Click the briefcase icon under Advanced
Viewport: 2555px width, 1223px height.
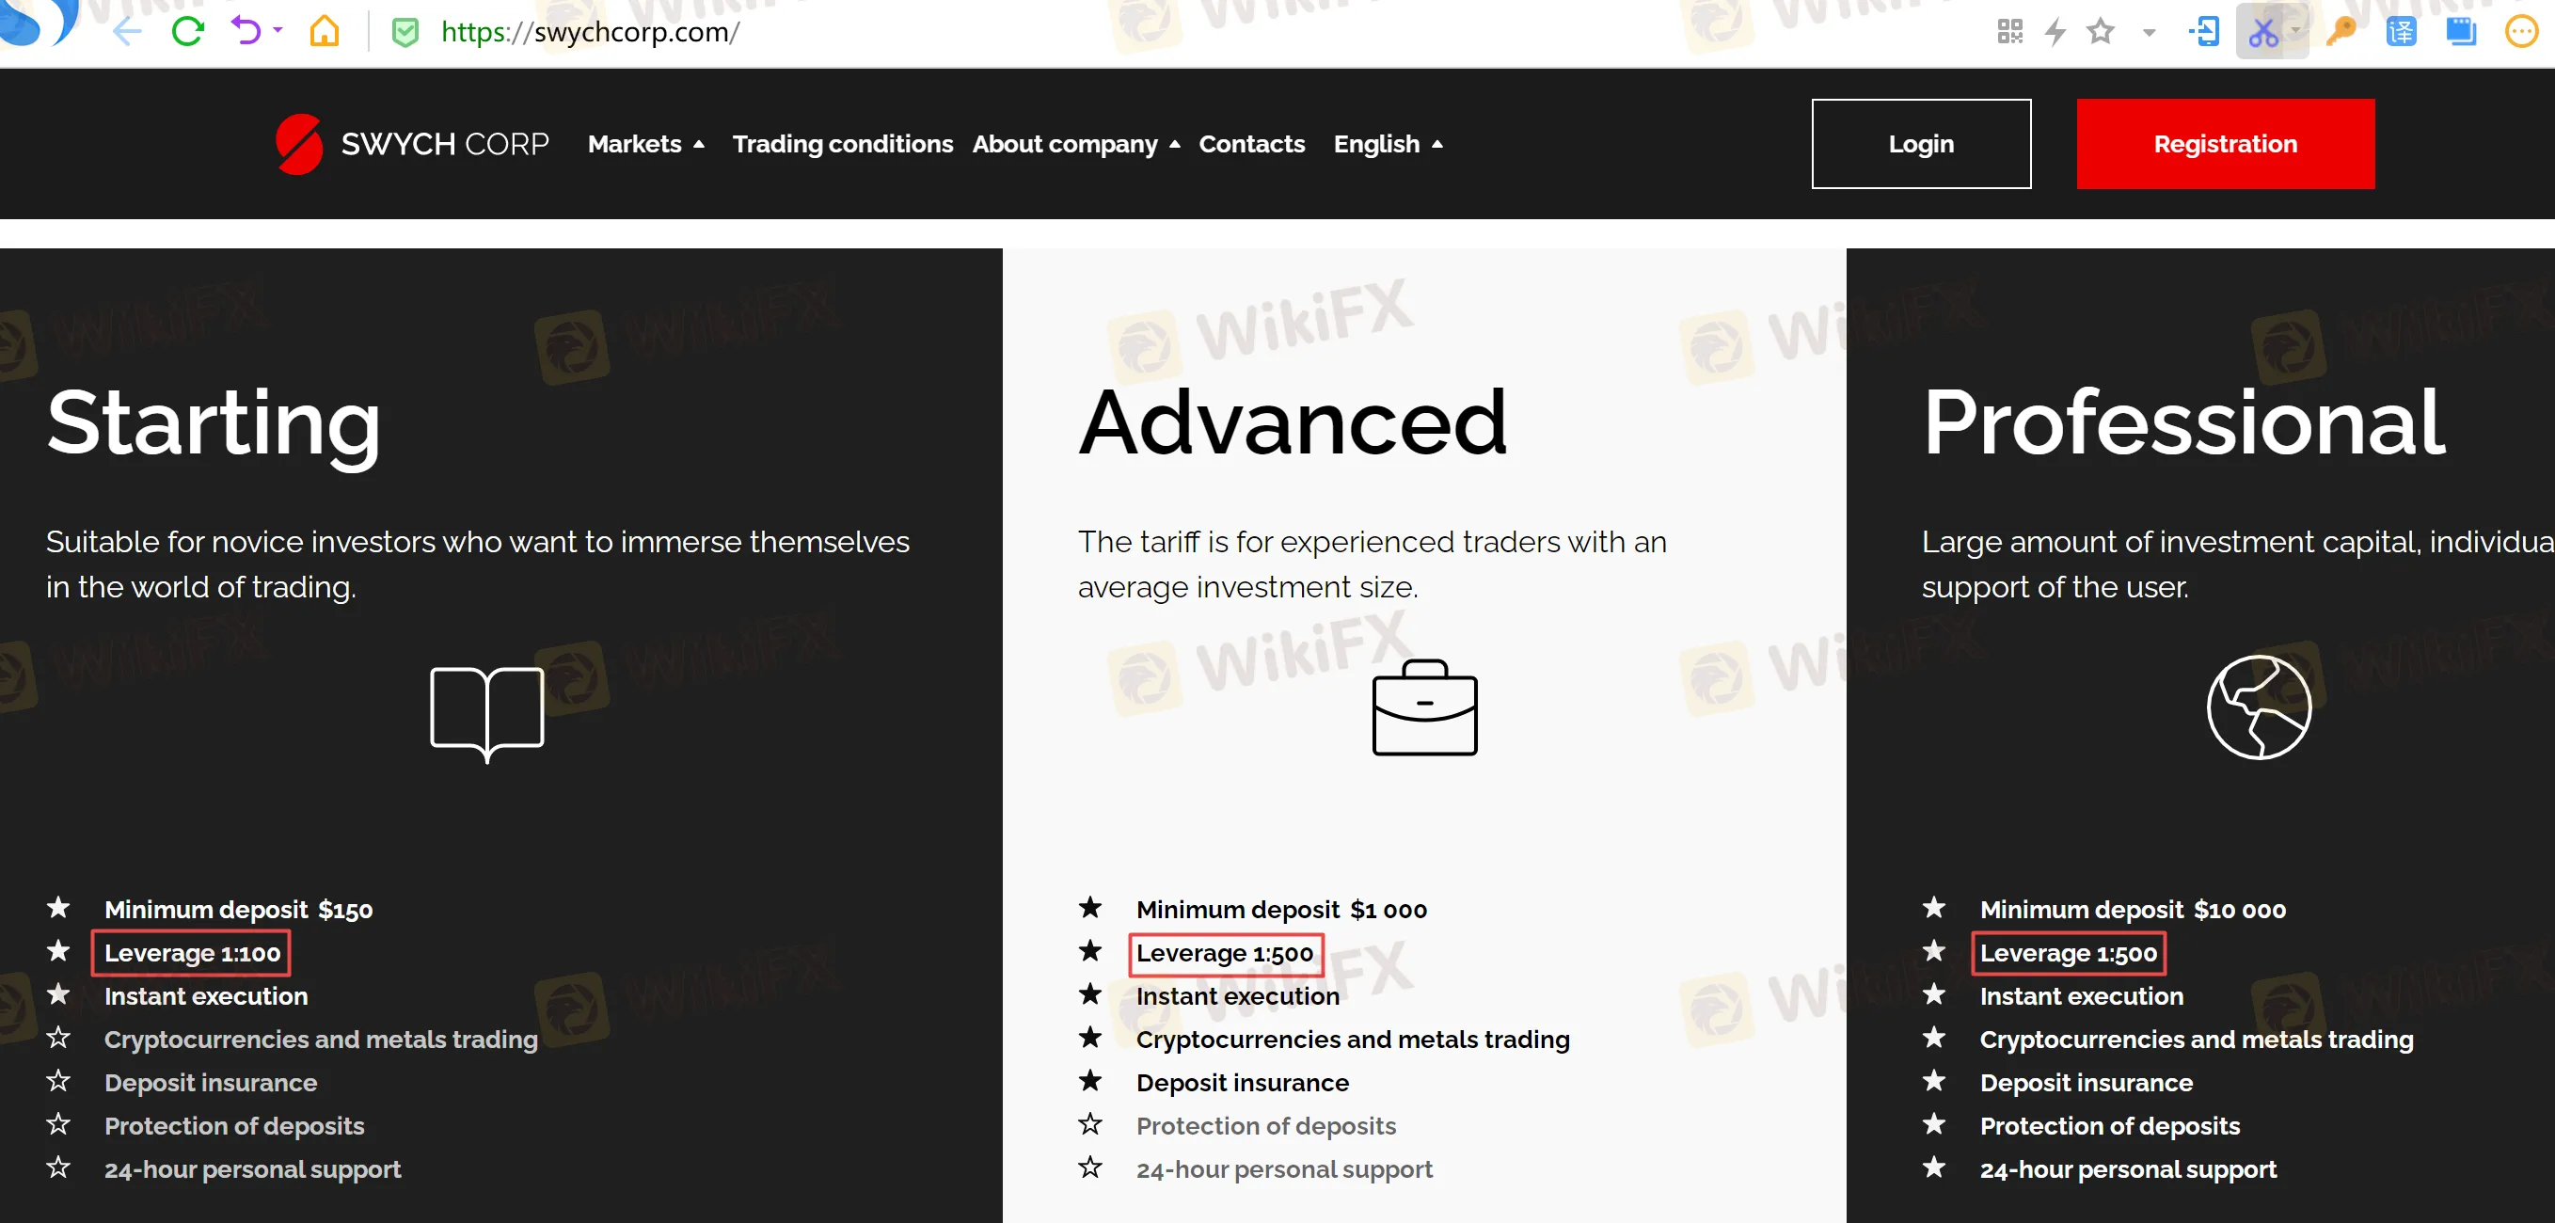(1424, 707)
